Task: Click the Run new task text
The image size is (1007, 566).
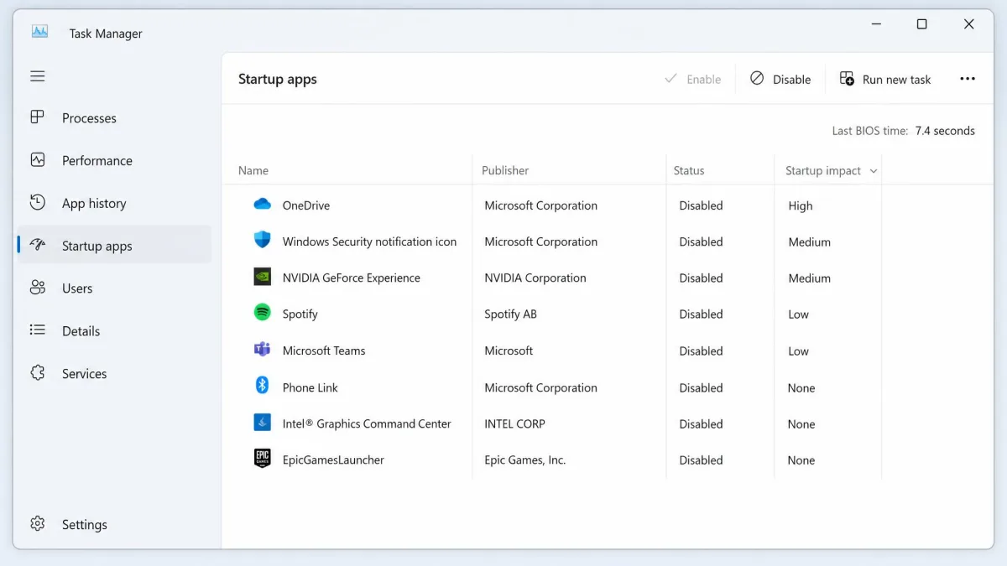Action: tap(896, 80)
